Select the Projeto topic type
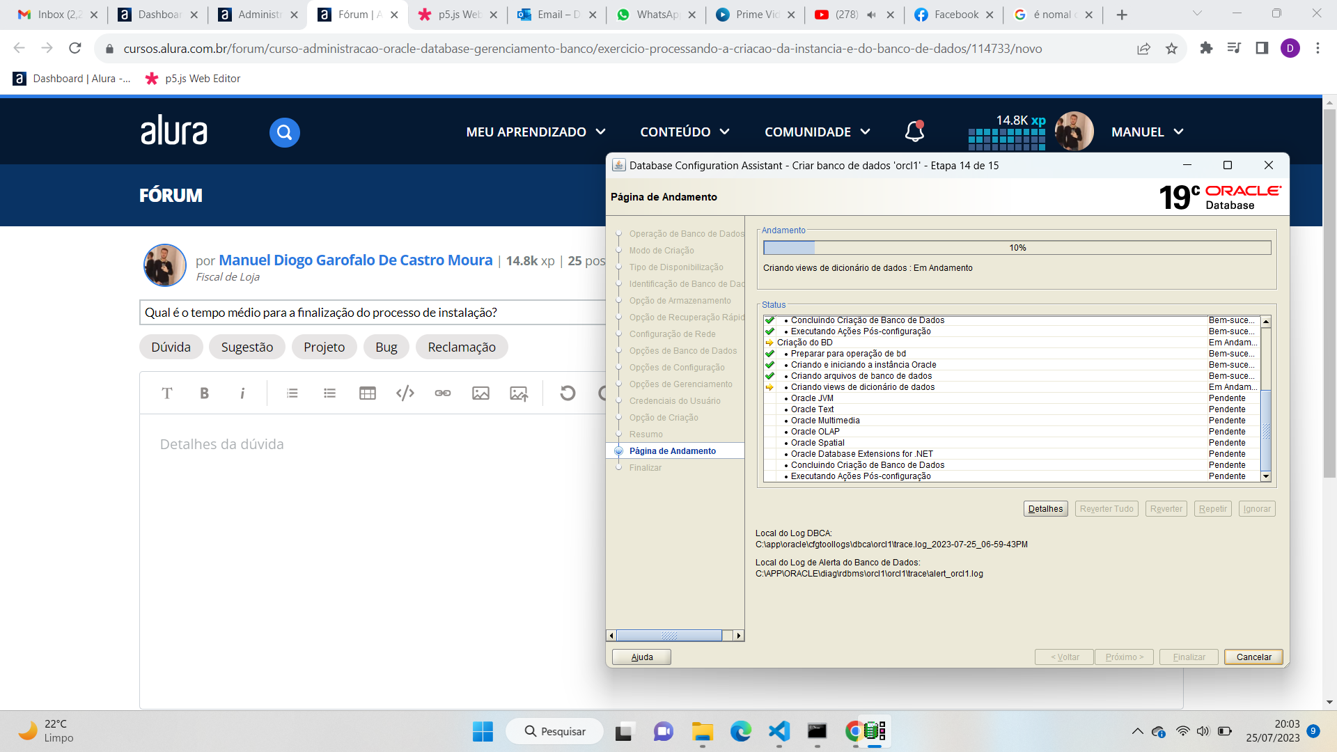 [324, 347]
